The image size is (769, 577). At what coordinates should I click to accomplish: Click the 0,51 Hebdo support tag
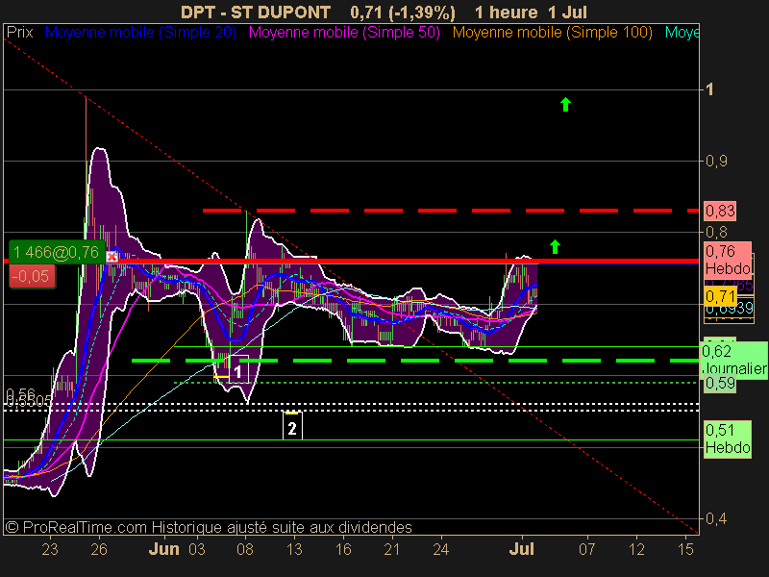[x=728, y=439]
